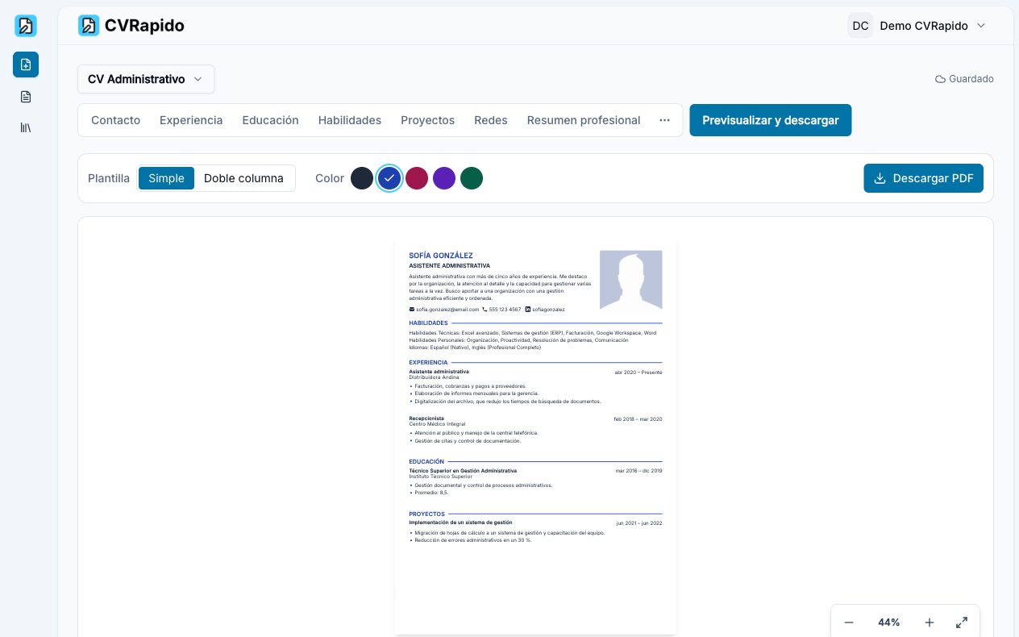Click the DC user avatar
The image size is (1019, 637).
(x=860, y=26)
